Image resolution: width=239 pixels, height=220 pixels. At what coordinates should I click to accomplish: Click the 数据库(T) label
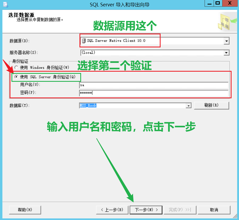tap(19, 105)
